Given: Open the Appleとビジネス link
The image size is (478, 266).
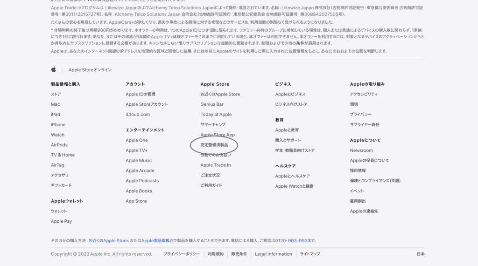Looking at the screenshot, I should pyautogui.click(x=290, y=94).
